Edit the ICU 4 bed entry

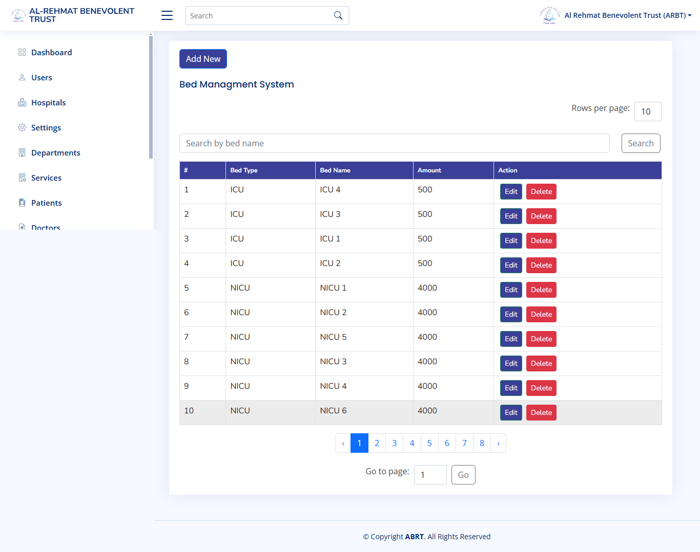click(x=511, y=191)
